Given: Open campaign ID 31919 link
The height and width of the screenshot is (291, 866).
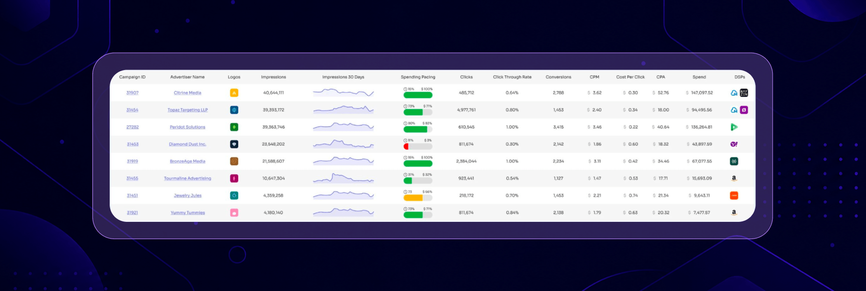Looking at the screenshot, I should (132, 161).
